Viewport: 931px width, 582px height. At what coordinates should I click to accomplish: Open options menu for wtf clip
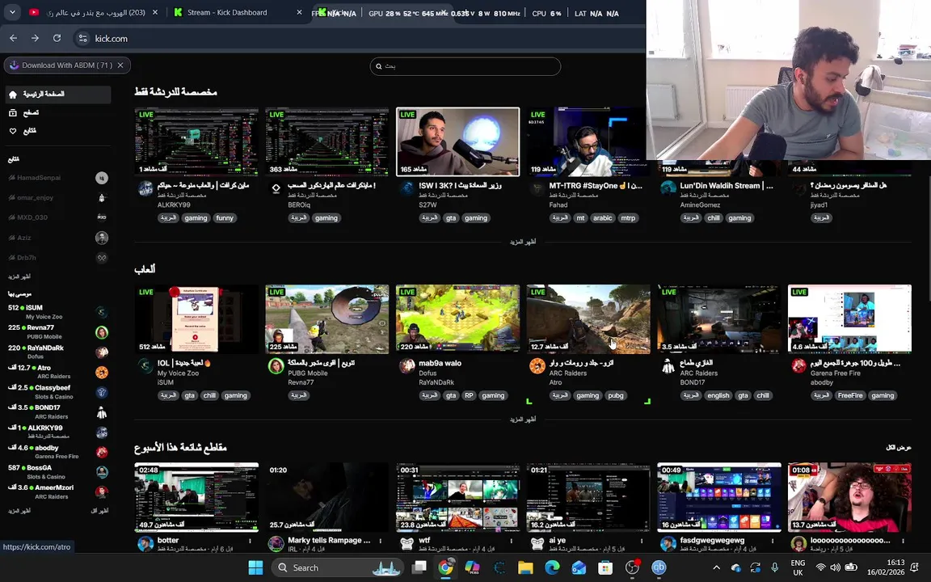(512, 541)
